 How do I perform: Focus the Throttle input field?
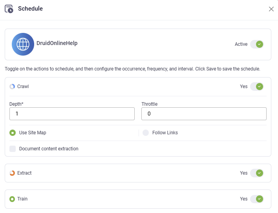click(204, 114)
